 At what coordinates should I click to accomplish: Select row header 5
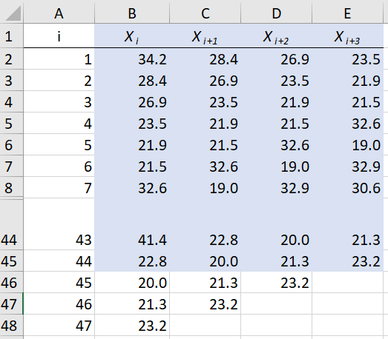(12, 124)
